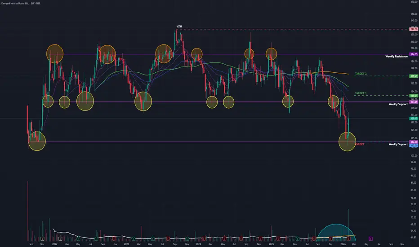Click the 2023 label on the time axis
This screenshot has height=247, width=419.
(x=126, y=244)
